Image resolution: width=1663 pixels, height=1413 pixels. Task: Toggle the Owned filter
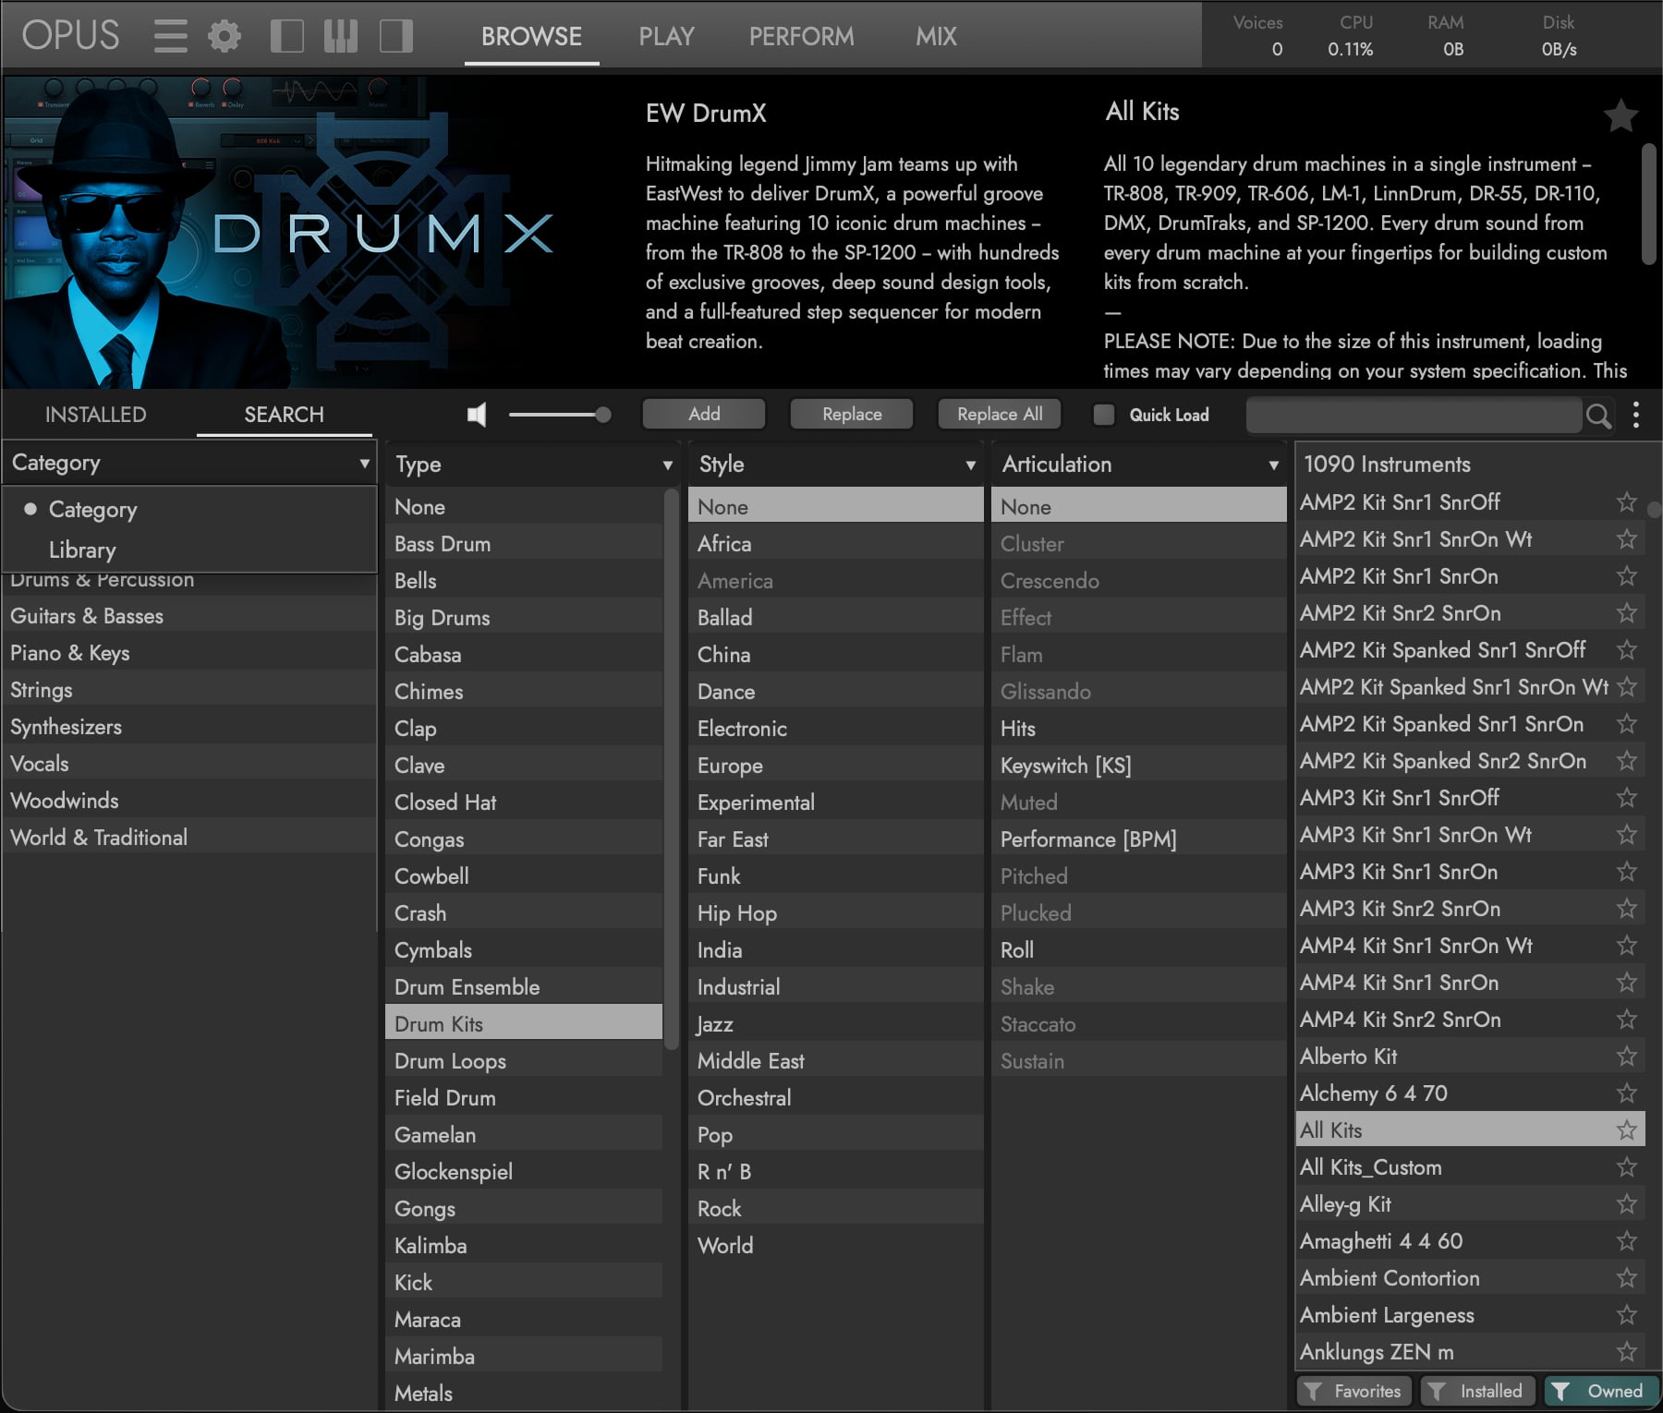click(x=1601, y=1391)
